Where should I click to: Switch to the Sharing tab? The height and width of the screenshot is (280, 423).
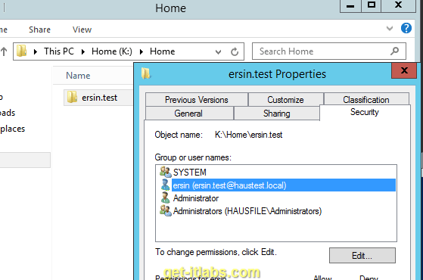pos(277,114)
